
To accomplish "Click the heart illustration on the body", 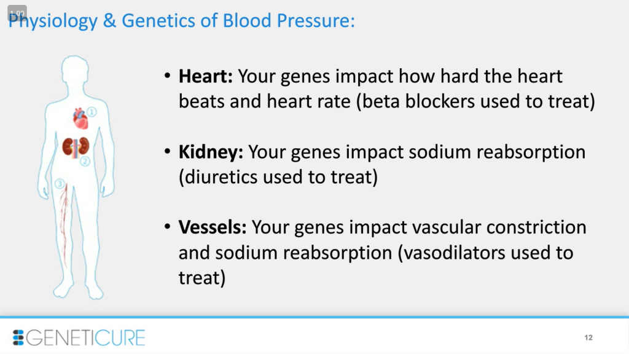I will point(80,119).
